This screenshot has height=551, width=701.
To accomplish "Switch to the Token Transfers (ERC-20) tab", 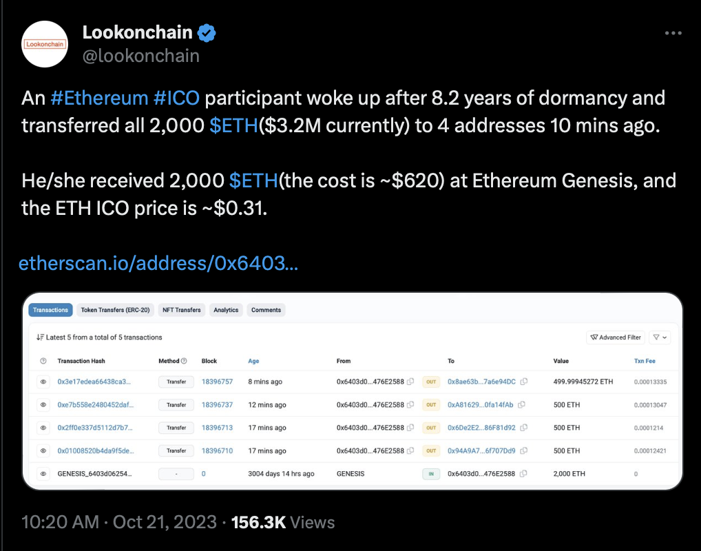I will (x=115, y=310).
